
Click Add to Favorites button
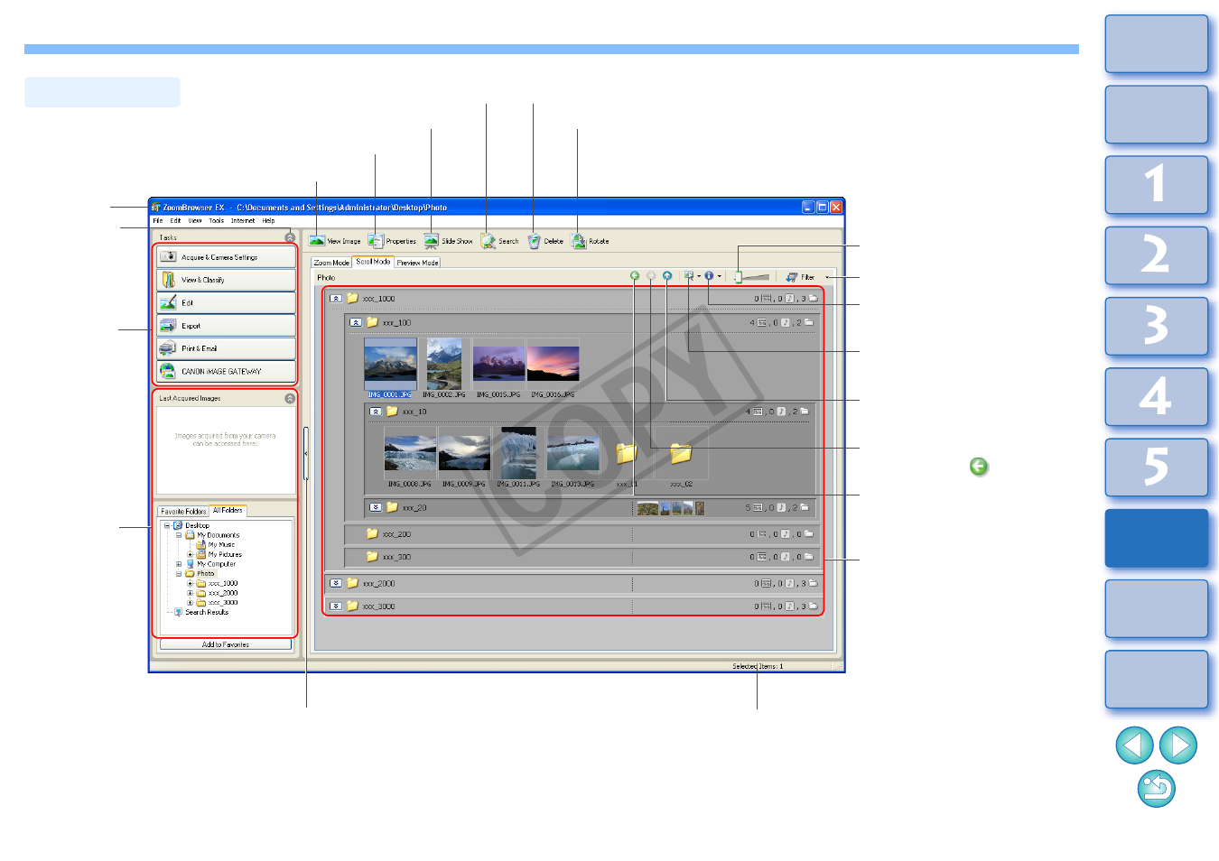coord(226,644)
